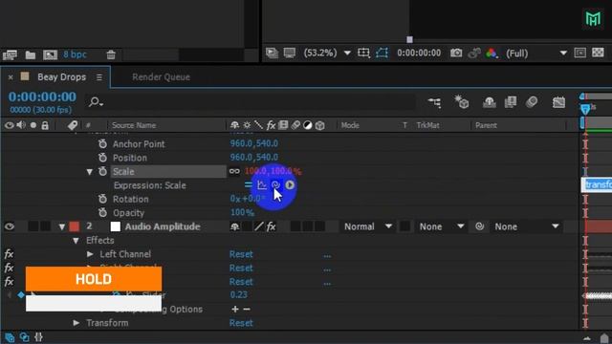Toggle the Anchor Point stopwatch
612x344 pixels.
(102, 144)
